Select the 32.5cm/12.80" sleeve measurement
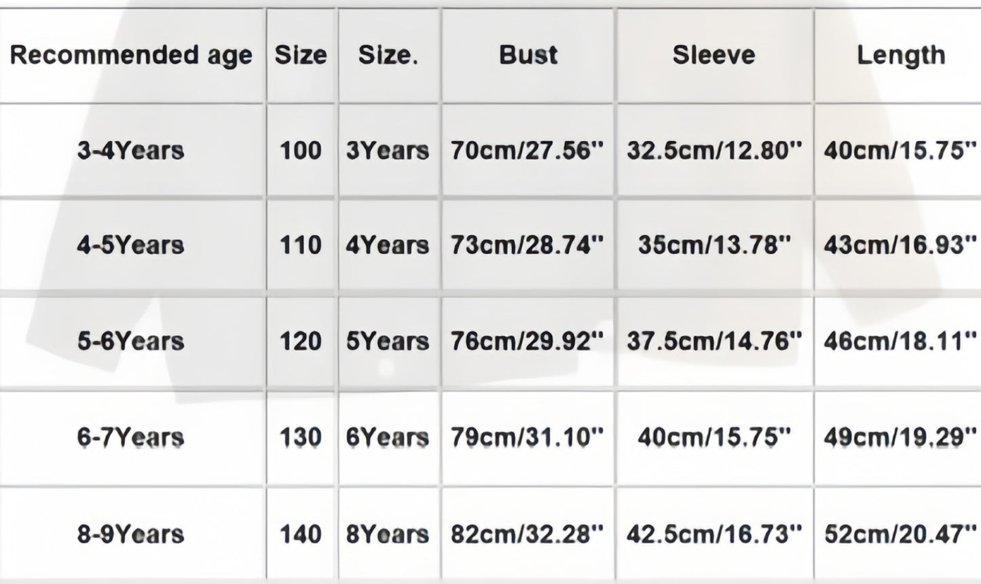981x584 pixels. [714, 150]
